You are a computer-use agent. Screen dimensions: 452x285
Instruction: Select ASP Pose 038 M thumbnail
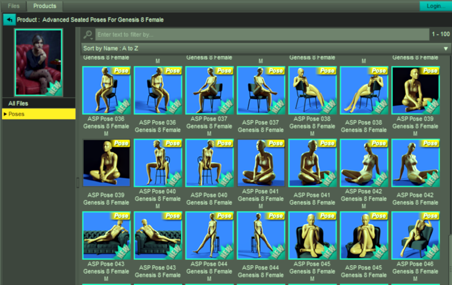click(312, 90)
